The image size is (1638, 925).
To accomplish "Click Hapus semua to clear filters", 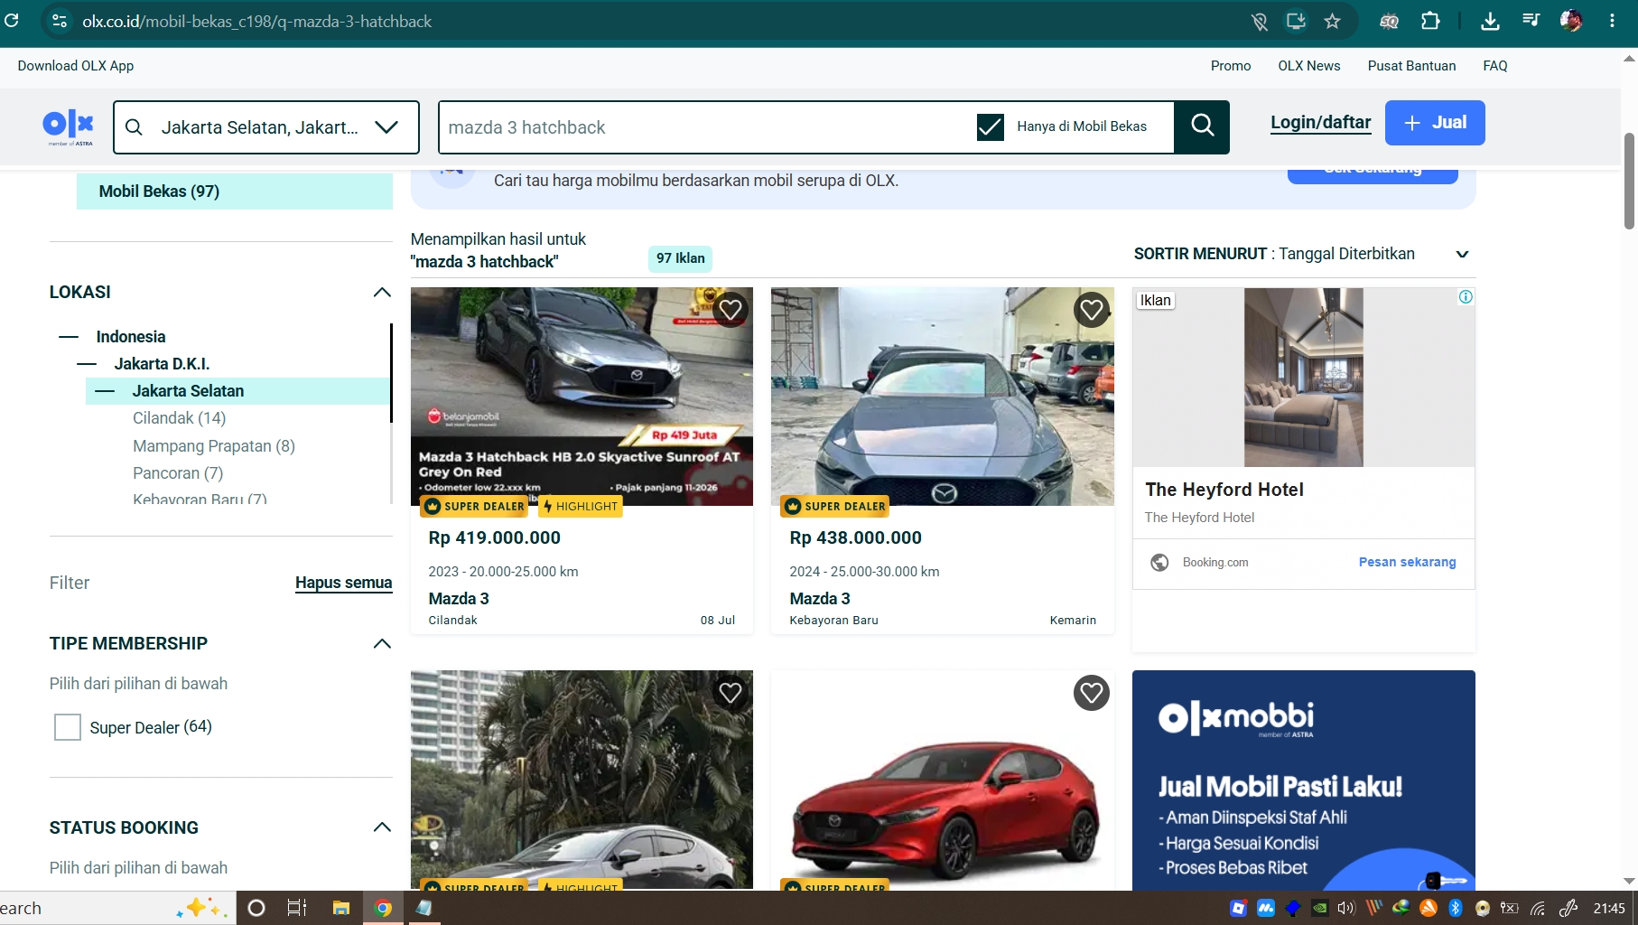I will 343,584.
